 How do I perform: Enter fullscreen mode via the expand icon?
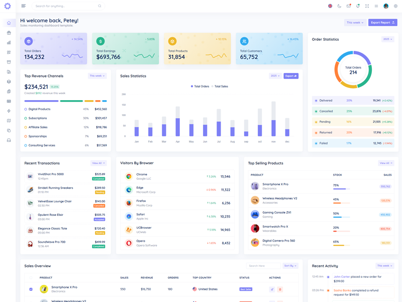tap(367, 6)
